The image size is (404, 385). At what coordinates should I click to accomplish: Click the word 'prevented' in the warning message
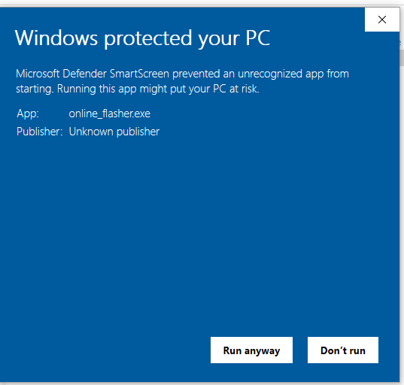[x=196, y=74]
